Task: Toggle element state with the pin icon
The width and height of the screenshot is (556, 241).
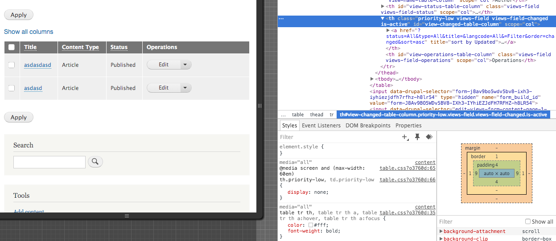Action: [417, 137]
